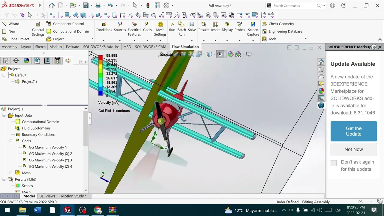Select the Boundary Conditions item
Image resolution: width=384 pixels, height=216 pixels.
38,134
